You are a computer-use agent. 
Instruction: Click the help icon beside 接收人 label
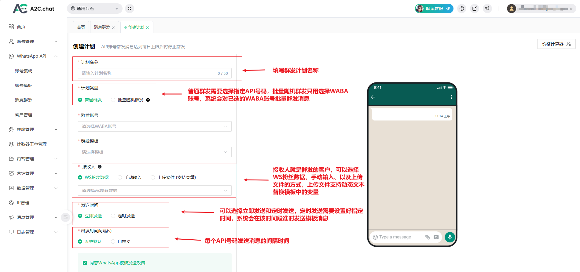(100, 167)
